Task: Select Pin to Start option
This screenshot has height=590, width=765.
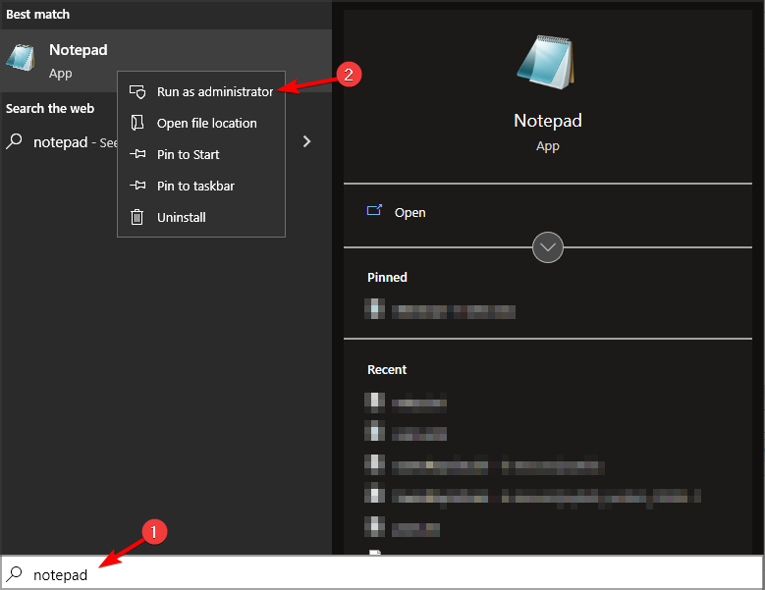Action: [201, 154]
